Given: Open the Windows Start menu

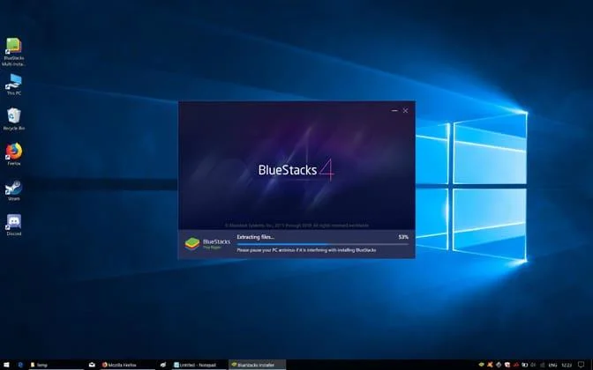Looking at the screenshot, I should pyautogui.click(x=6, y=365).
